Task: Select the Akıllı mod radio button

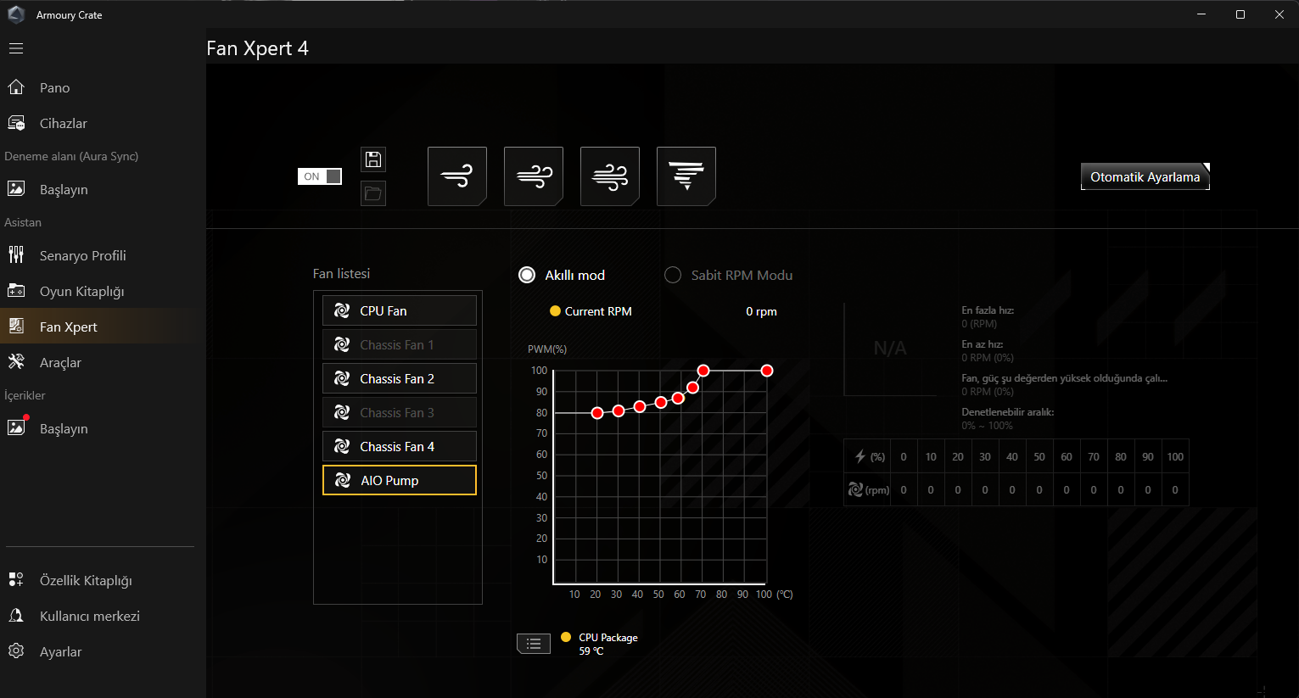Action: point(527,275)
